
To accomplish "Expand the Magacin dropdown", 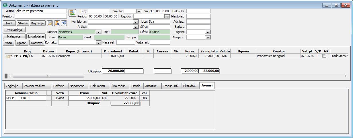I will (208, 37).
